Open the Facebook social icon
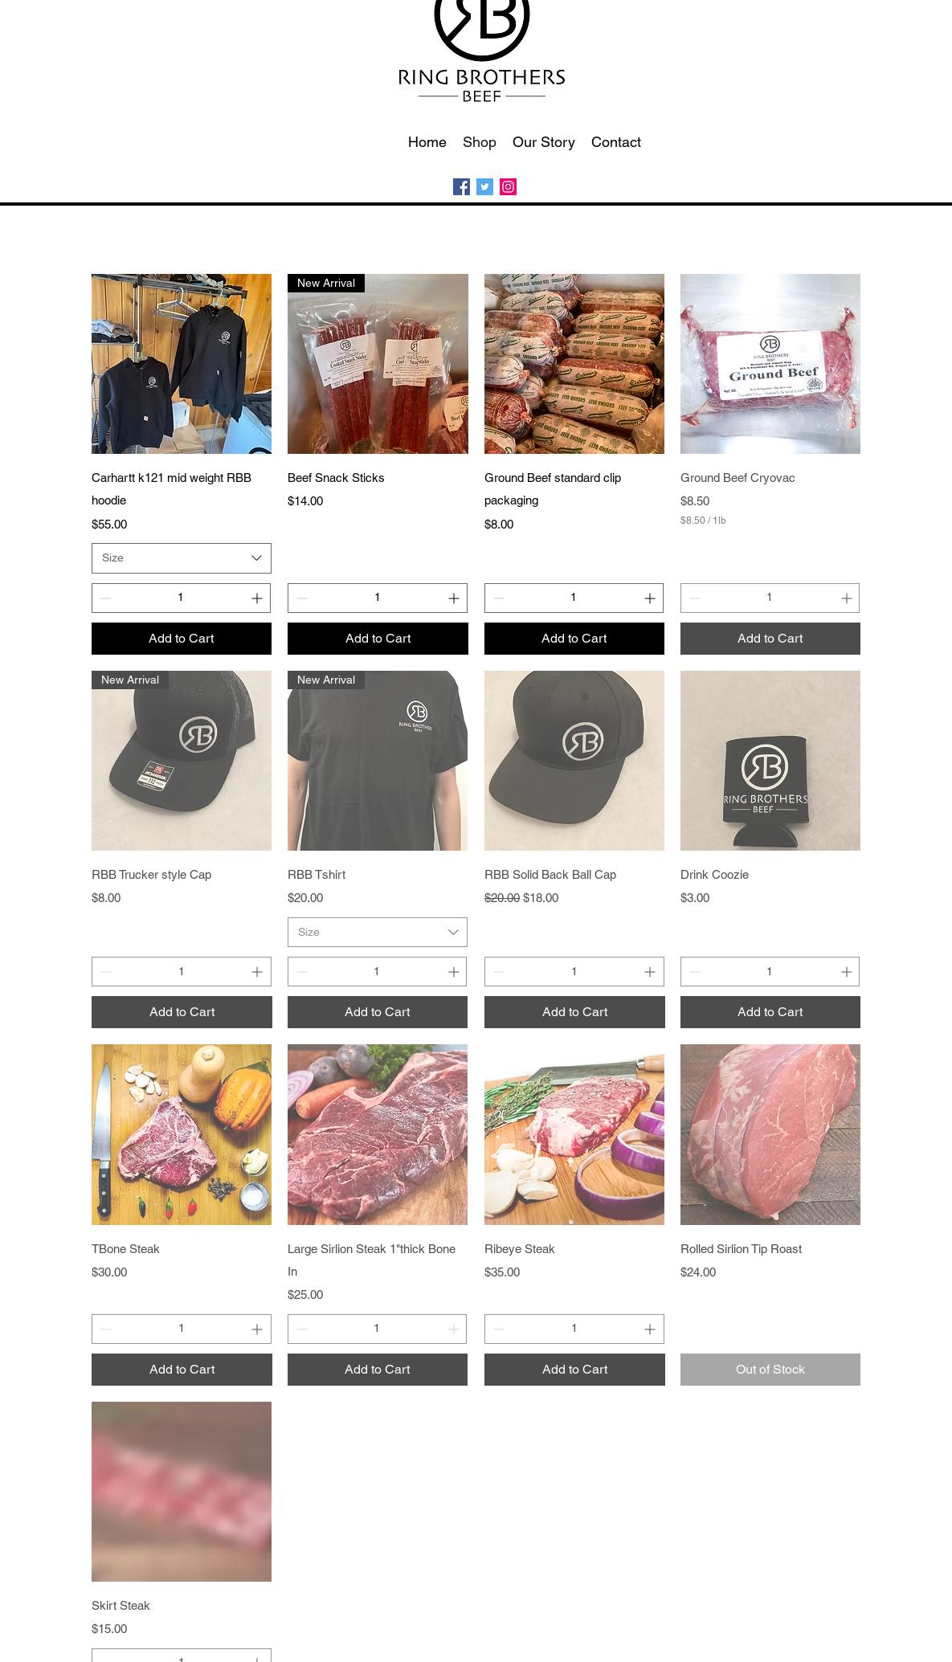The height and width of the screenshot is (1662, 952). [x=461, y=187]
